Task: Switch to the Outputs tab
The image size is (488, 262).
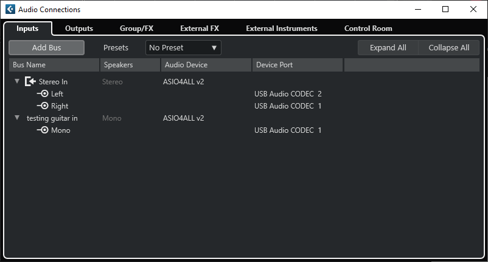Action: 79,29
